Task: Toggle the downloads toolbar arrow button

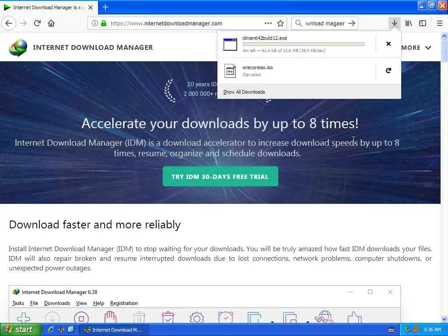Action: click(x=394, y=24)
